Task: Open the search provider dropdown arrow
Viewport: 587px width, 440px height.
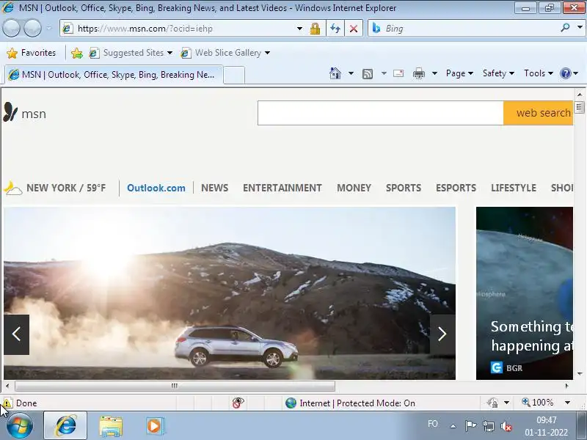Action: coord(580,28)
